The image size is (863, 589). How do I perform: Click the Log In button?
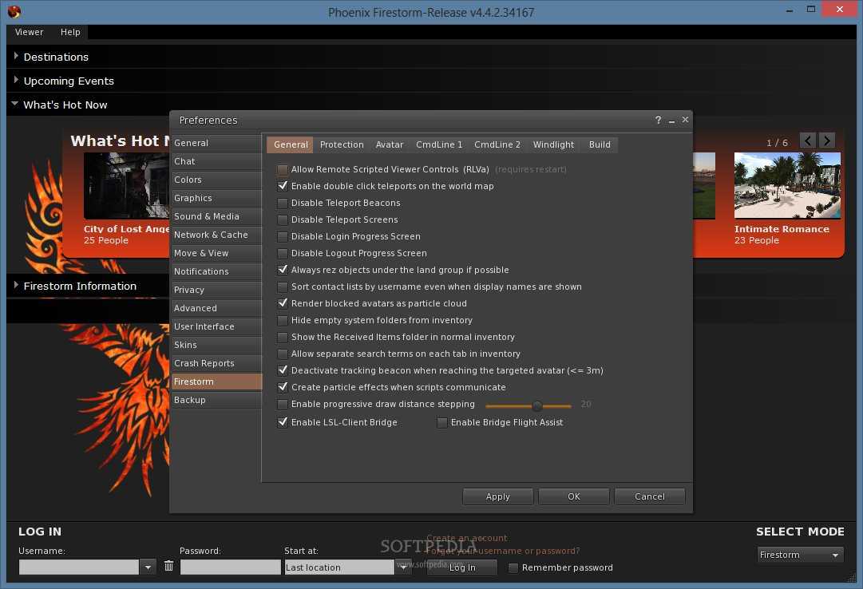tap(462, 567)
